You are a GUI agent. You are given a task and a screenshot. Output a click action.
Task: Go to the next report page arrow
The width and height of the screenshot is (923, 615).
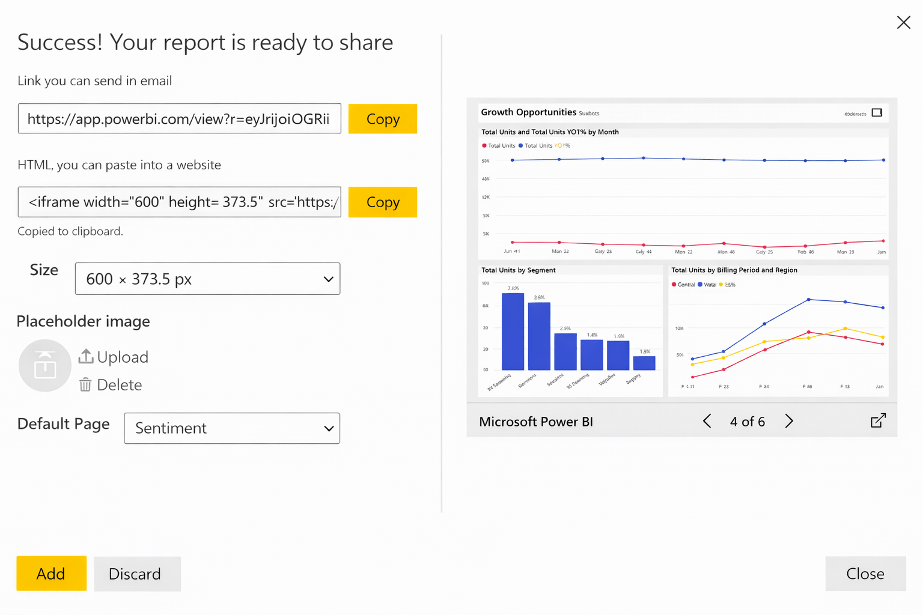[789, 421]
